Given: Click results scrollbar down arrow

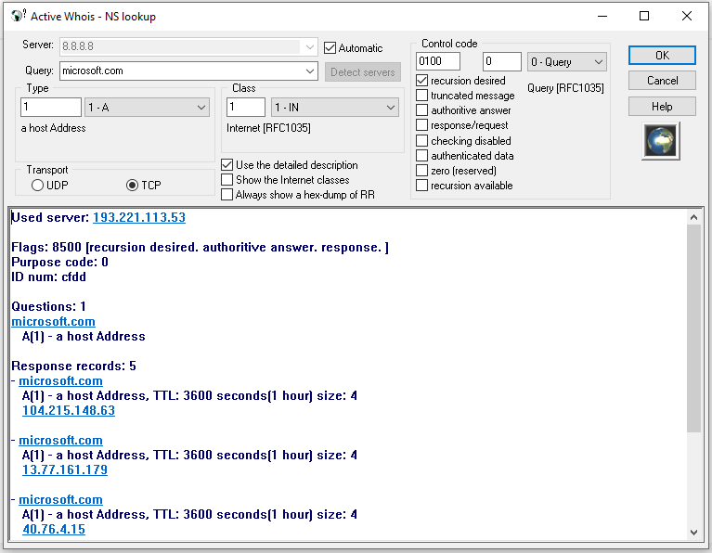Looking at the screenshot, I should [693, 532].
